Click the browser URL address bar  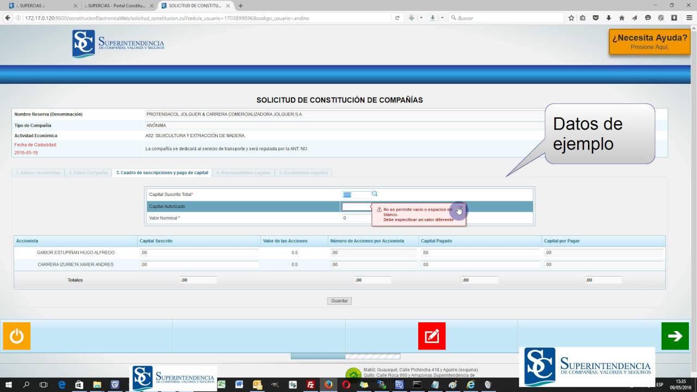207,18
